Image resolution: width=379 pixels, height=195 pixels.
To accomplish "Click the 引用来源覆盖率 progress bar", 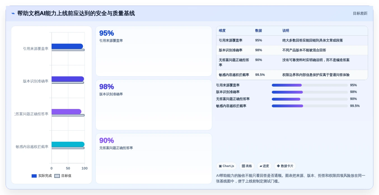I will [310, 85].
